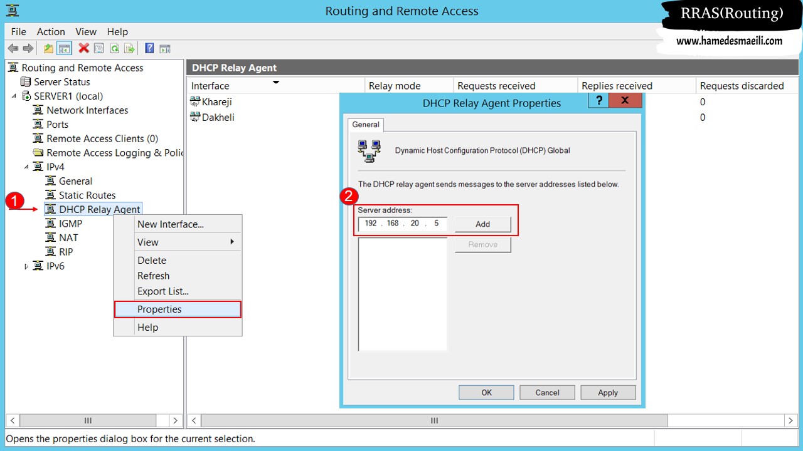The image size is (803, 451).
Task: Click the Requests received column header
Action: pyautogui.click(x=515, y=86)
